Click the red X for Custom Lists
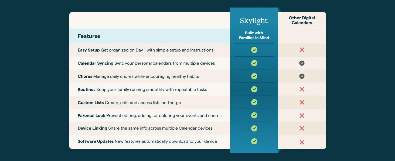 pyautogui.click(x=302, y=102)
